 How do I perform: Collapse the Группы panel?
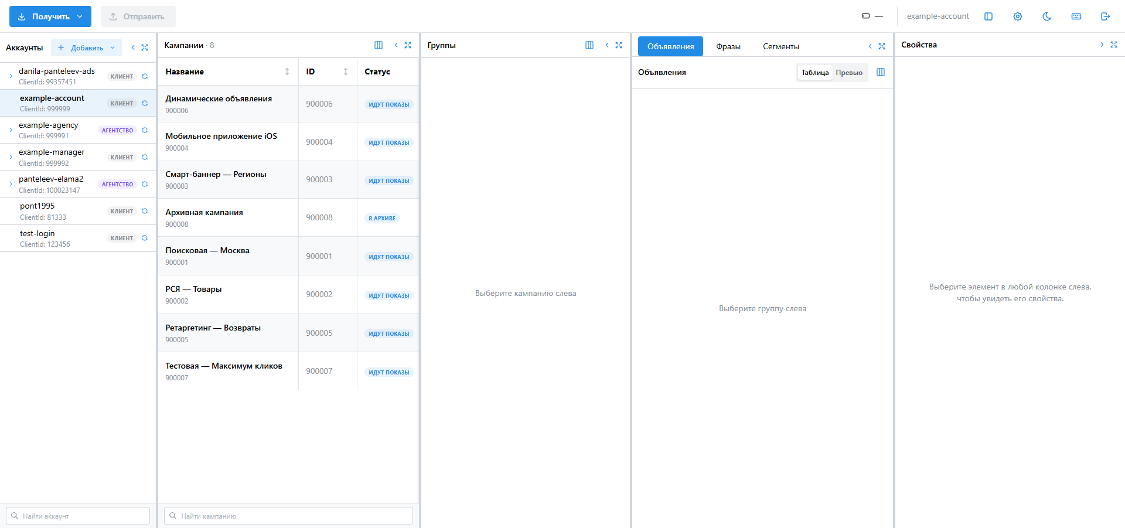click(x=607, y=45)
